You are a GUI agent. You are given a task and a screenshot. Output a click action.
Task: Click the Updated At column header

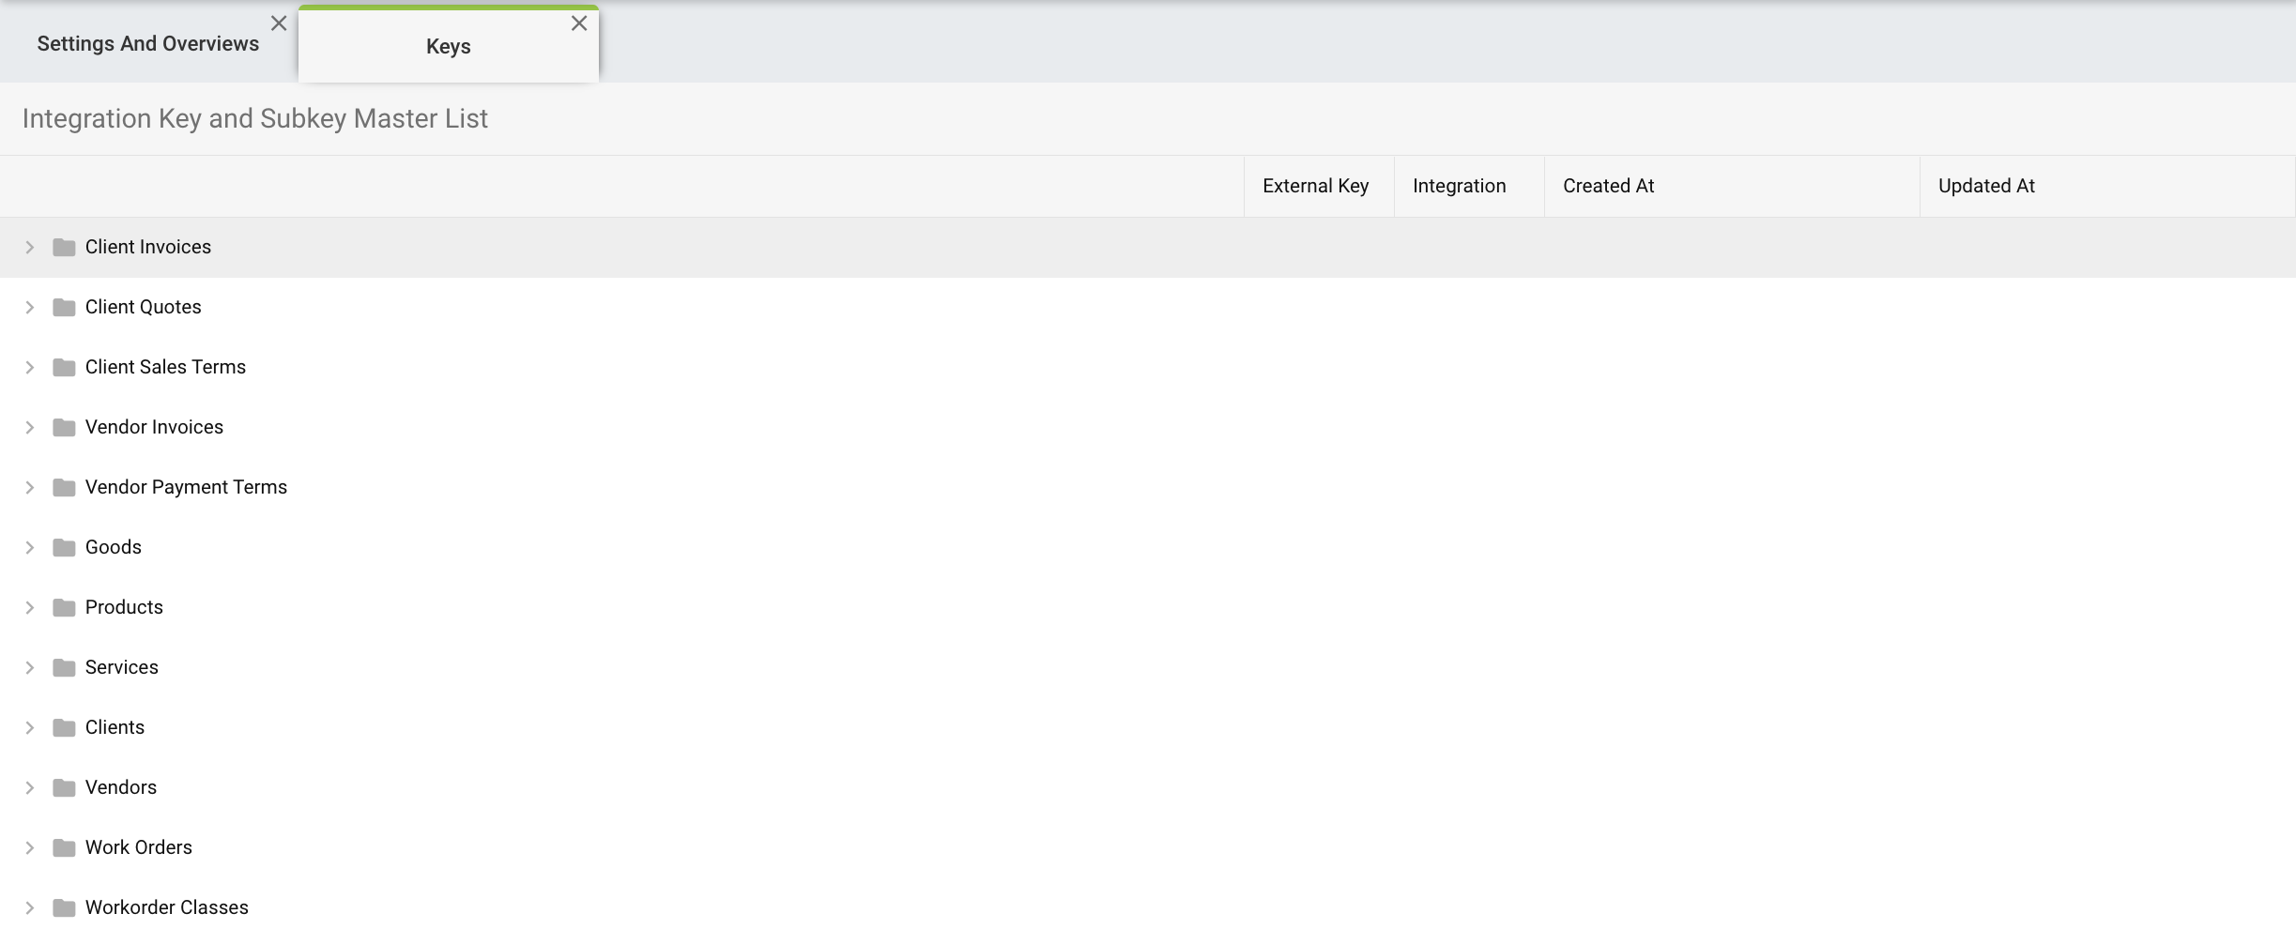[1985, 186]
